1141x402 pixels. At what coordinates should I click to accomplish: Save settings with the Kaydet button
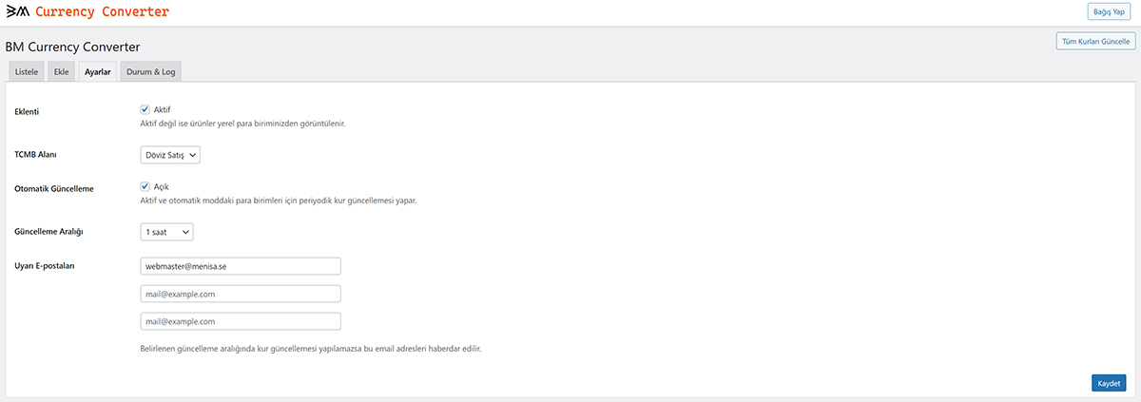tap(1109, 383)
